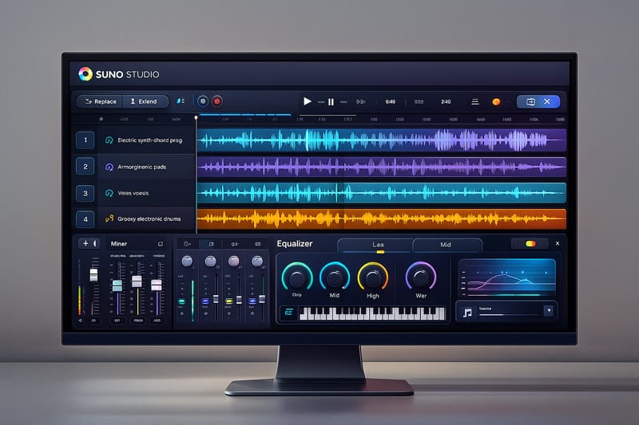Open the dropdown arrow beside the music note

(548, 311)
